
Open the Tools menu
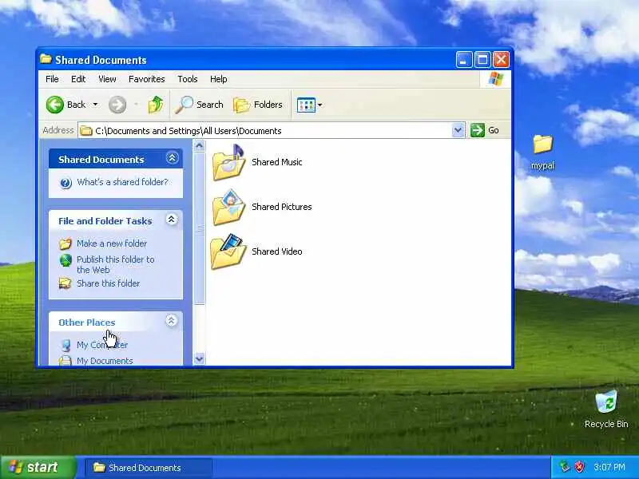[188, 79]
